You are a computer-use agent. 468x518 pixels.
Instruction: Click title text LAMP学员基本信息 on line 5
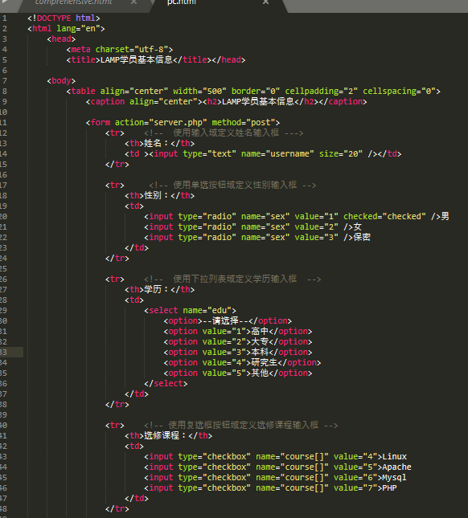[x=136, y=59]
